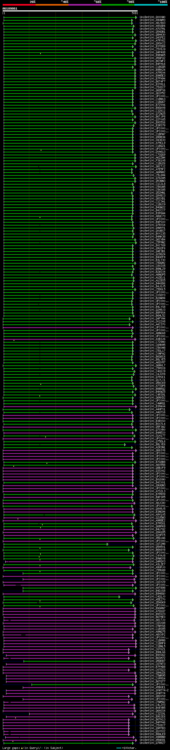Image resolution: width=170 pixels, height=750 pixels.
Task: Click hit label UniRef100_A7RY62
Action: coord(152,40)
